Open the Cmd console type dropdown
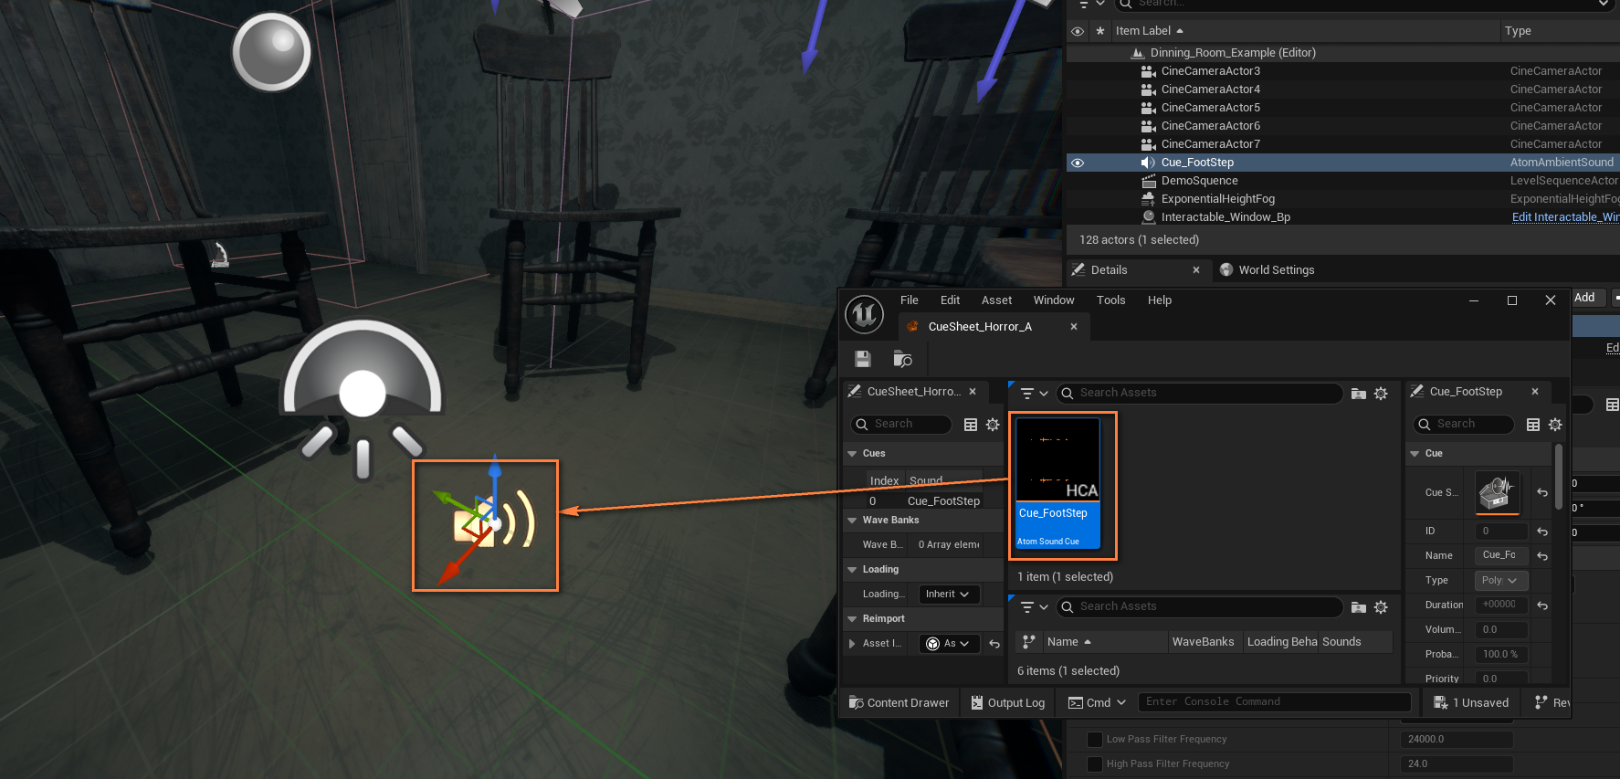 pyautogui.click(x=1097, y=703)
